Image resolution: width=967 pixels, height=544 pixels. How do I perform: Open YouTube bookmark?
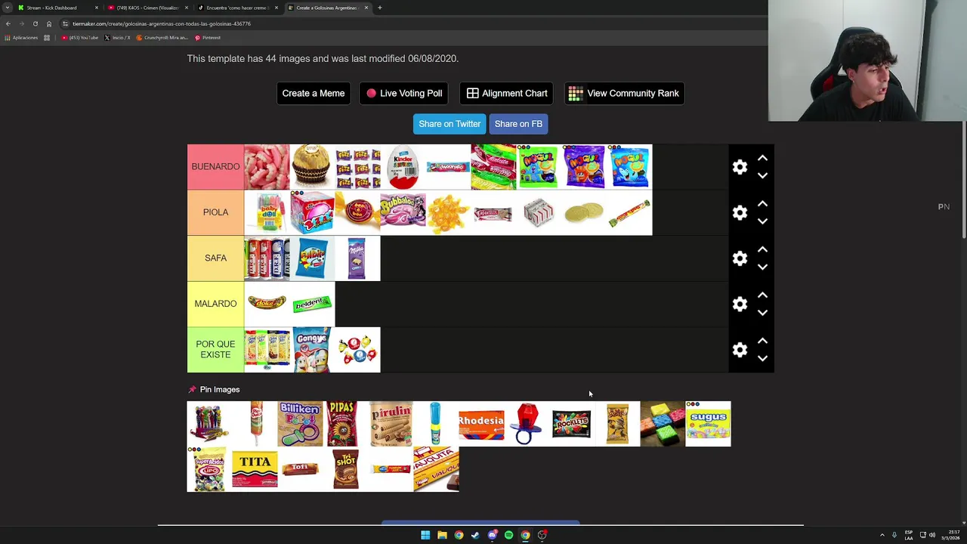(x=80, y=38)
